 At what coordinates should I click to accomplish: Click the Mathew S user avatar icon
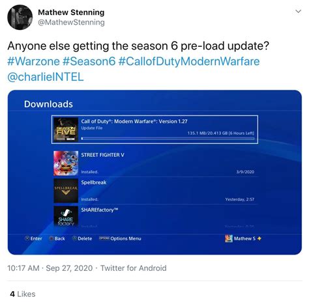tap(229, 238)
